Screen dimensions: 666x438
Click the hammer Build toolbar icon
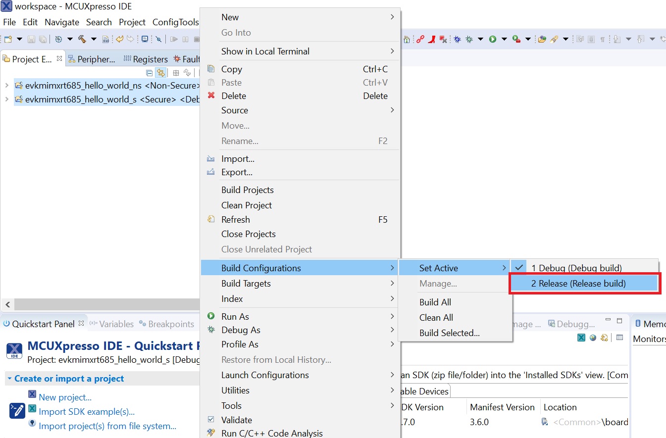[x=82, y=39]
